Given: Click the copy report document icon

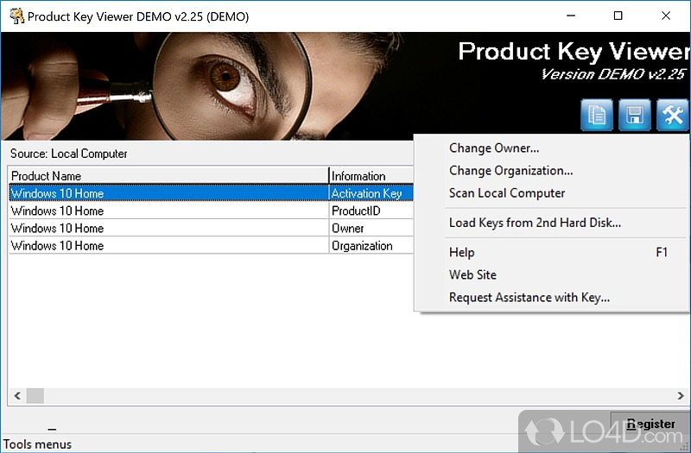Looking at the screenshot, I should point(597,115).
